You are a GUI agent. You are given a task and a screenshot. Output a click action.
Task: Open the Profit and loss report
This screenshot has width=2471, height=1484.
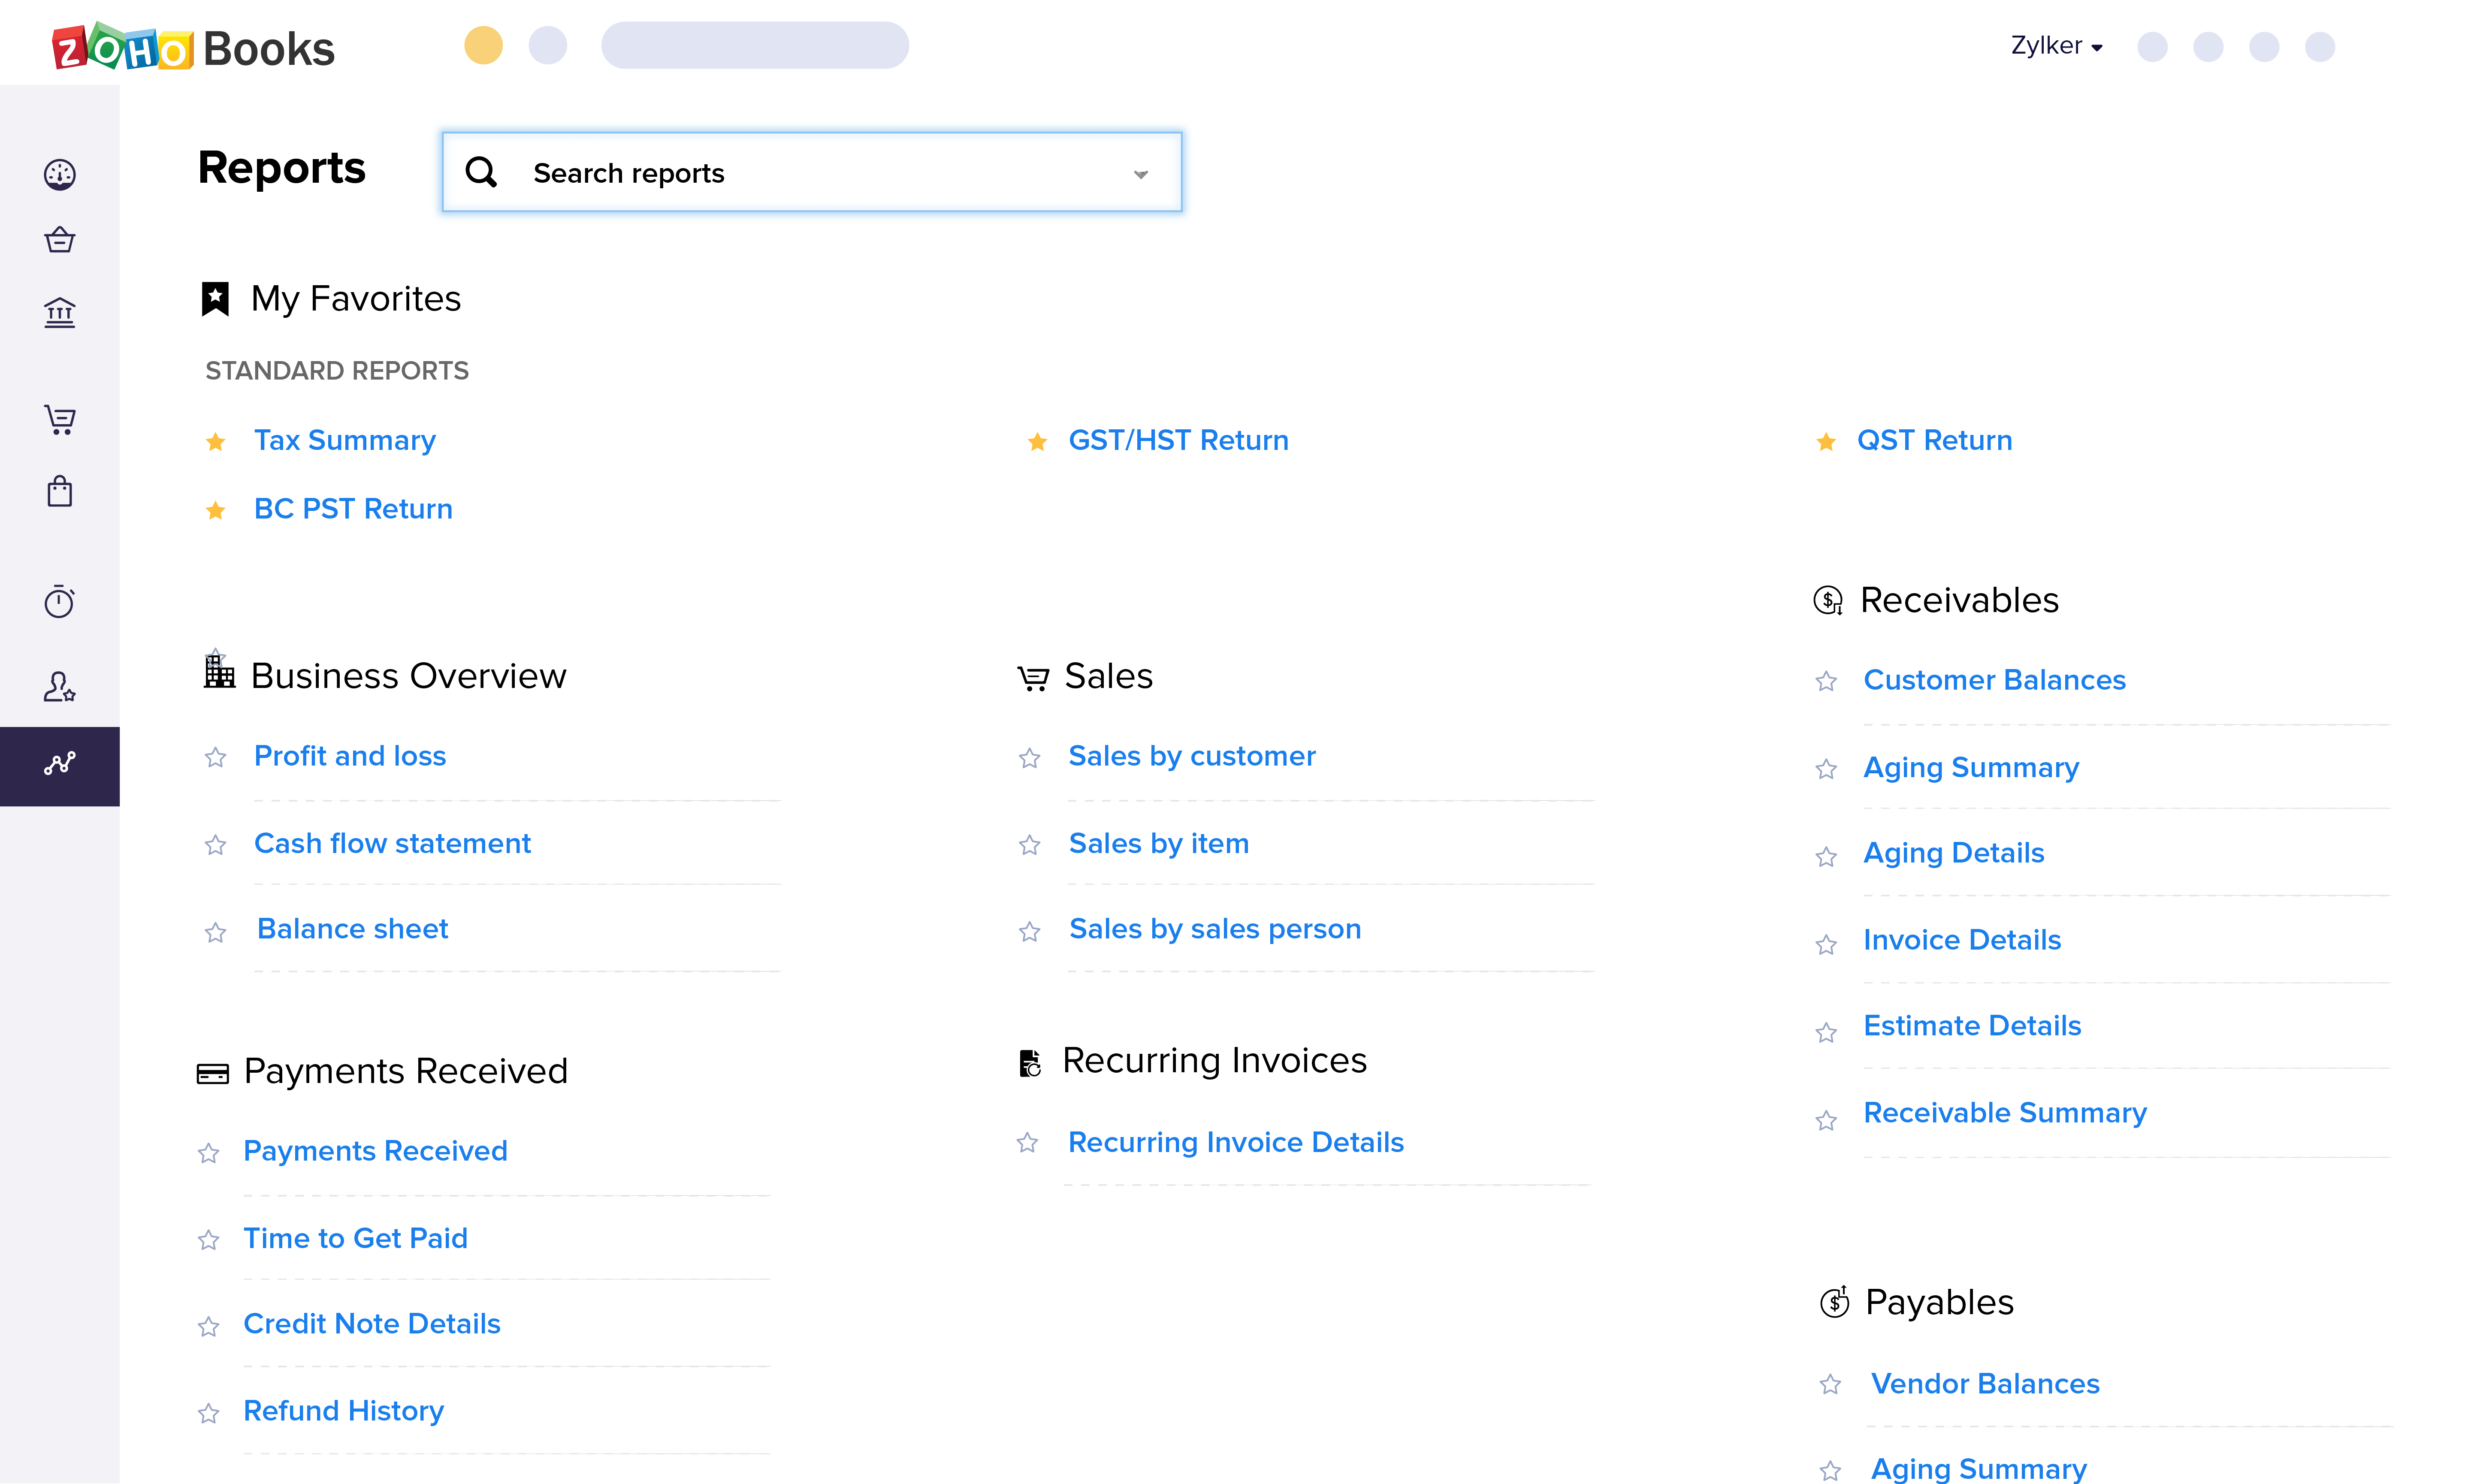(350, 756)
